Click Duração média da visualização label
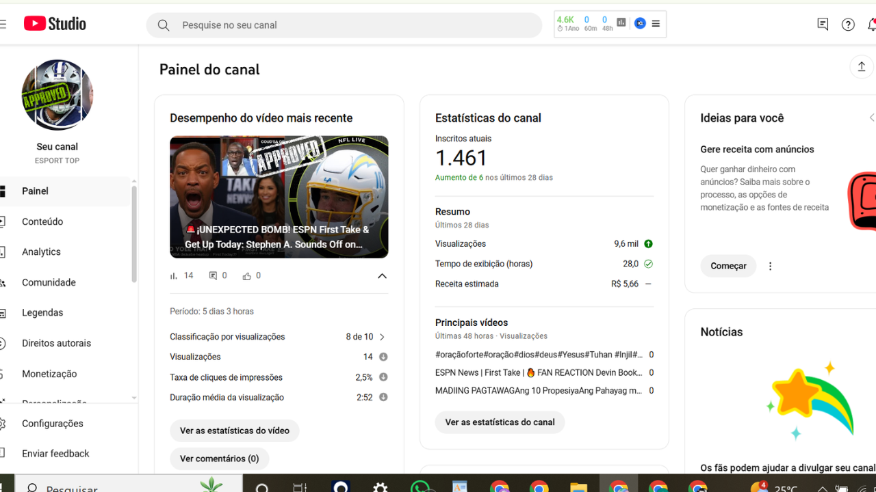Viewport: 876px width, 492px height. click(x=227, y=398)
